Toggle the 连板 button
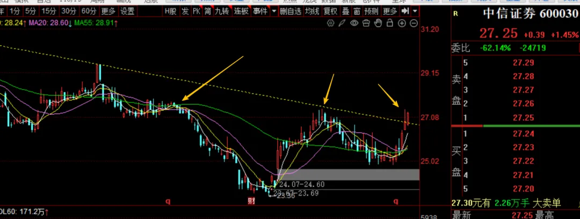580x219 pixels. [x=241, y=11]
